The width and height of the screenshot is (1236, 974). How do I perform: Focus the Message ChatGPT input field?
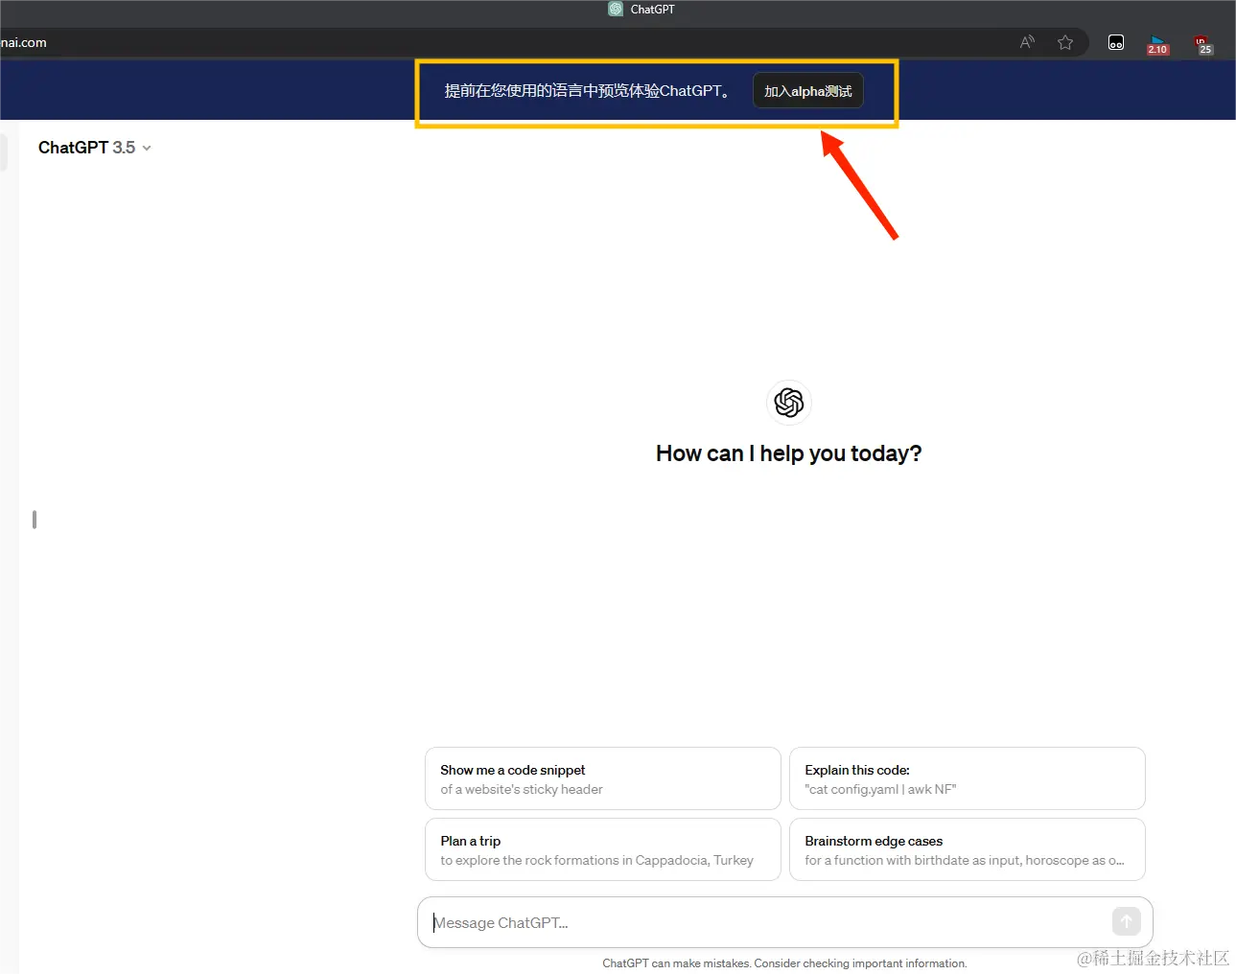tap(784, 922)
